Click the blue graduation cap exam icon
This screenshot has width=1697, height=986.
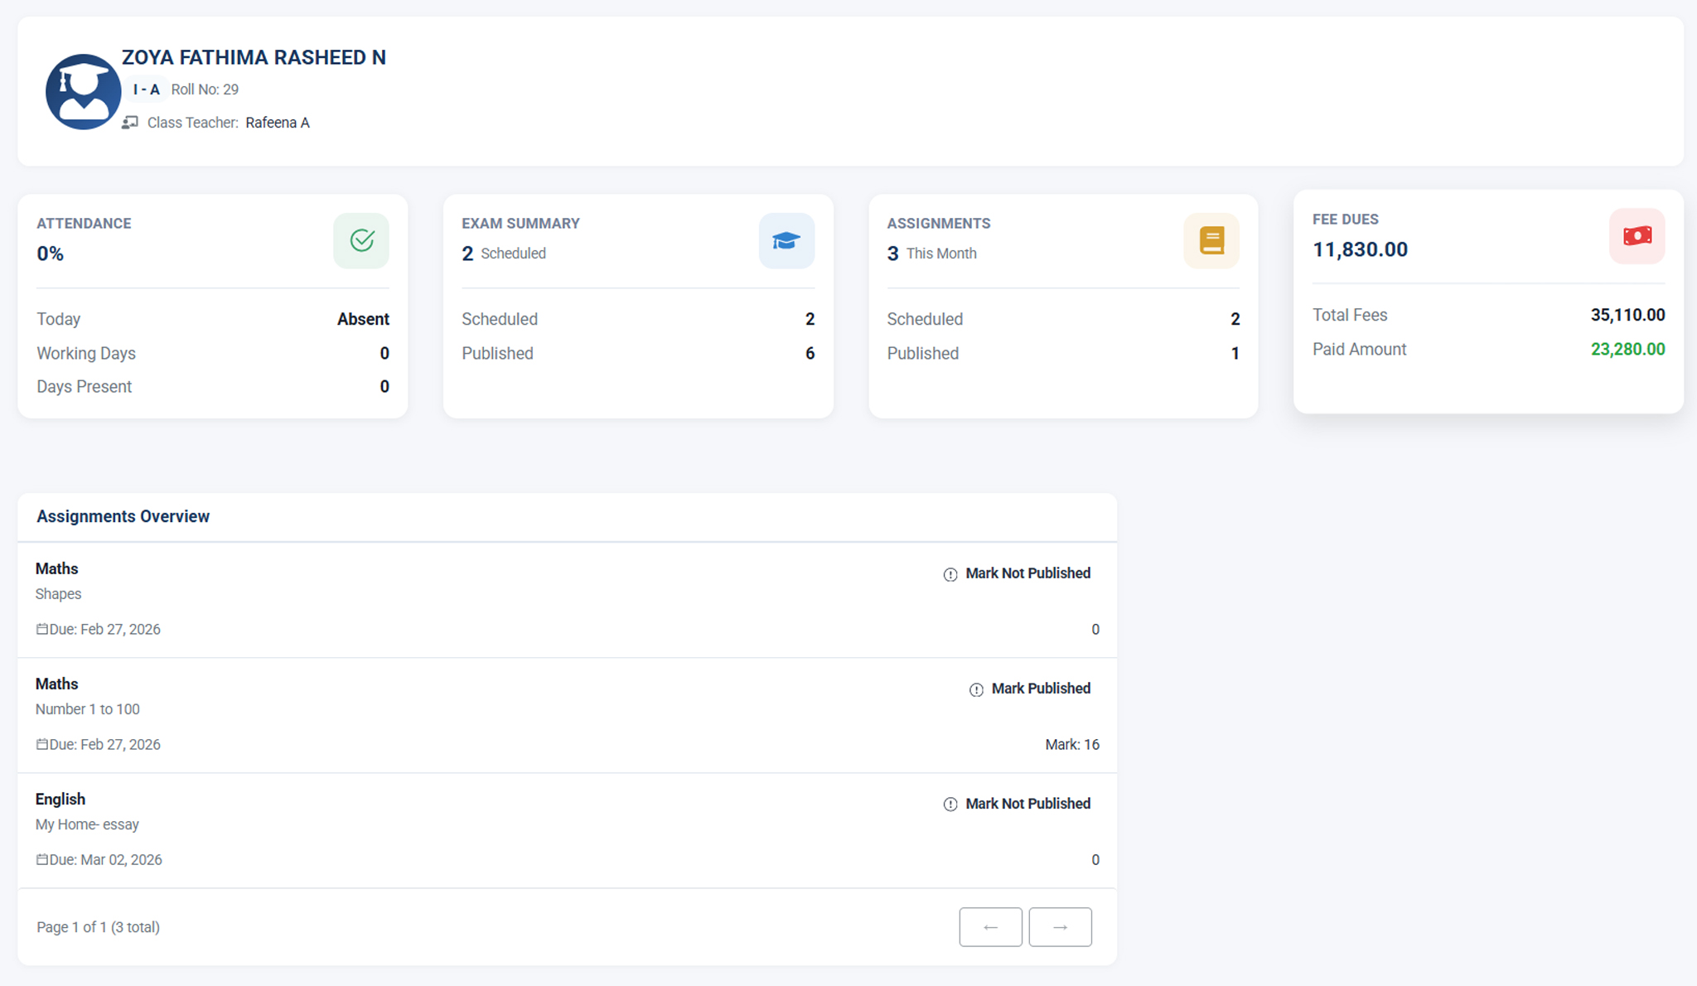click(x=786, y=240)
